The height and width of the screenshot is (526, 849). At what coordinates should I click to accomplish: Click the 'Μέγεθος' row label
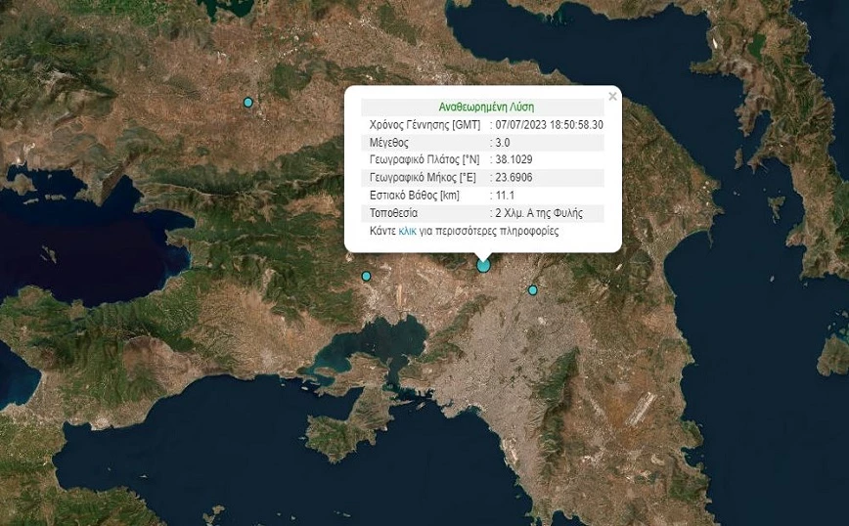click(x=389, y=143)
